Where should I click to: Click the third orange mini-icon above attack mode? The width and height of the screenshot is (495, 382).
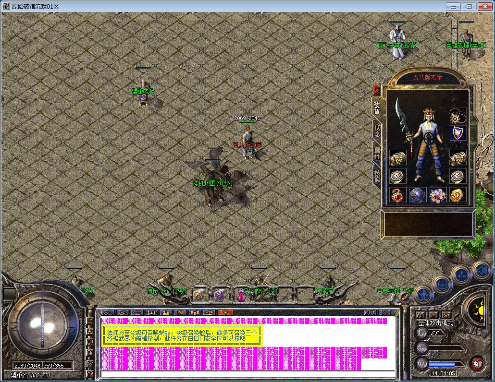446,315
